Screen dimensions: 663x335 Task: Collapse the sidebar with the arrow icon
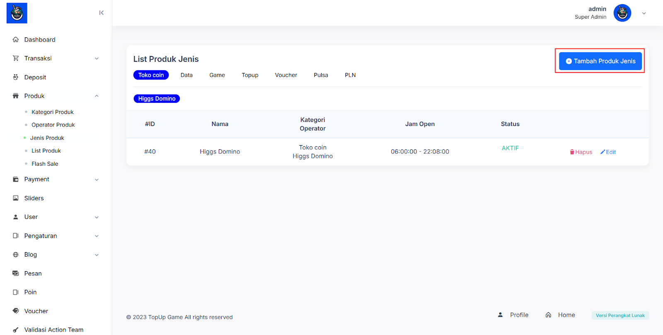[102, 13]
